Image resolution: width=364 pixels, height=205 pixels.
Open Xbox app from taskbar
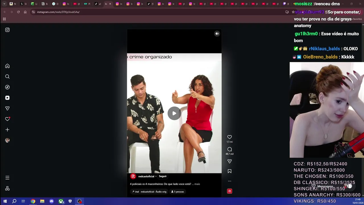pos(61,201)
